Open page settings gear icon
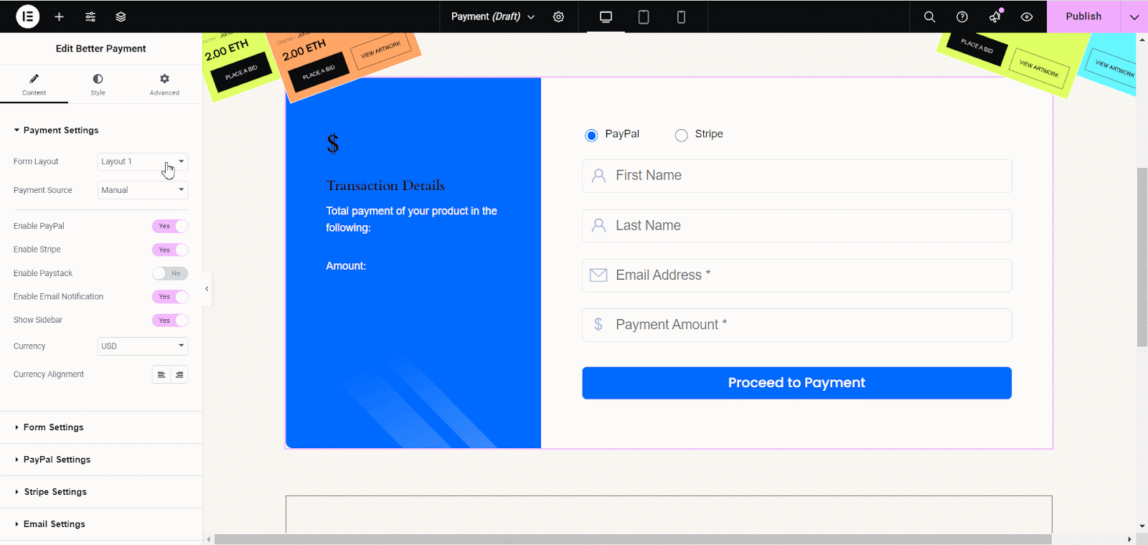This screenshot has width=1148, height=545. pyautogui.click(x=558, y=16)
